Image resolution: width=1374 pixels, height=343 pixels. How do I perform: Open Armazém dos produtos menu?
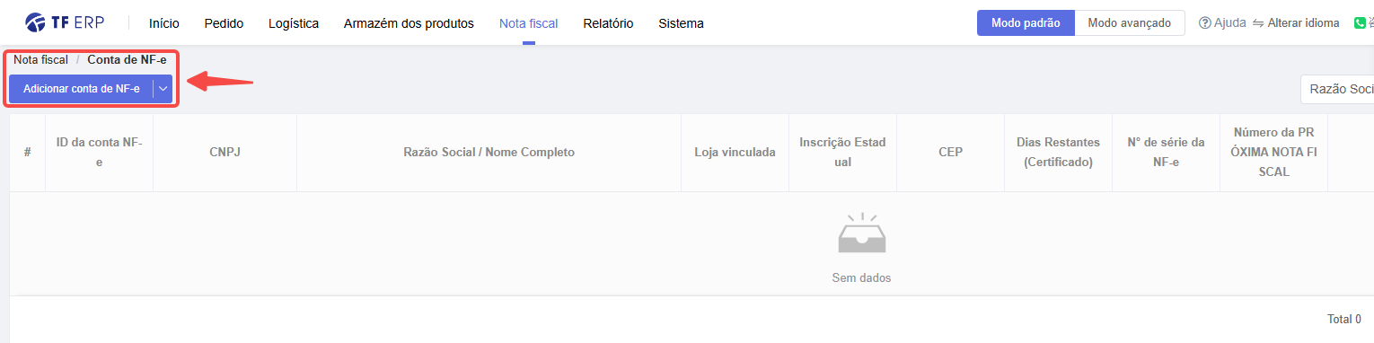click(409, 23)
